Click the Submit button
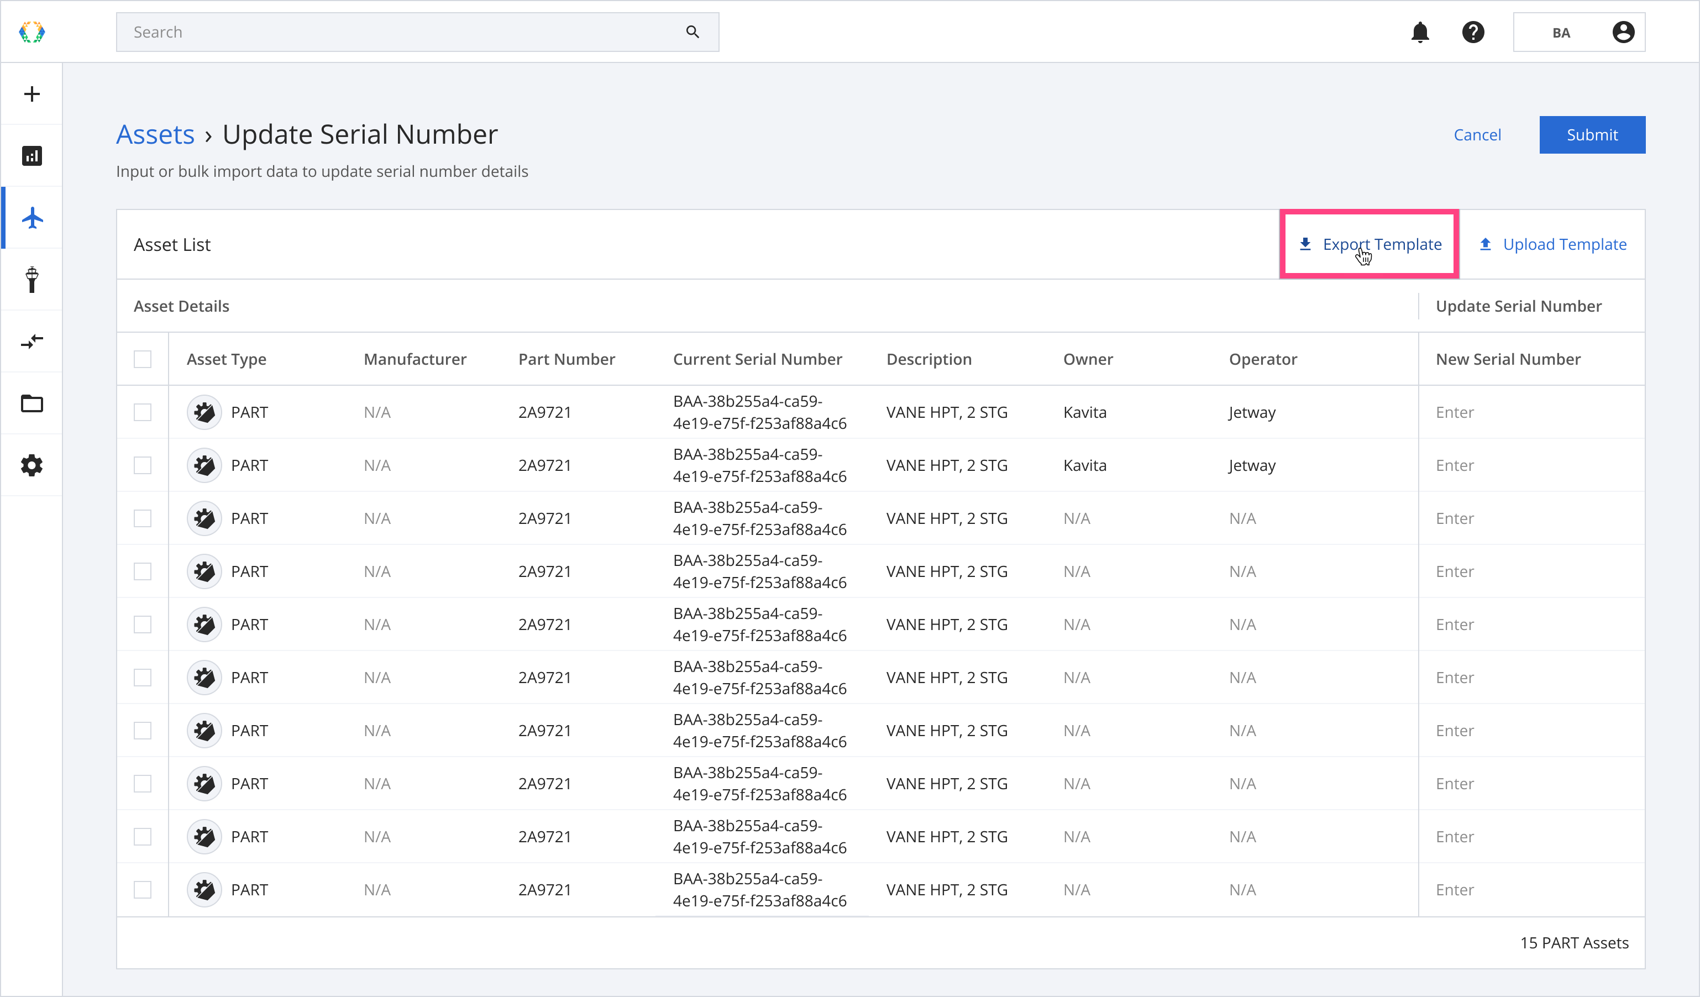 (1592, 134)
